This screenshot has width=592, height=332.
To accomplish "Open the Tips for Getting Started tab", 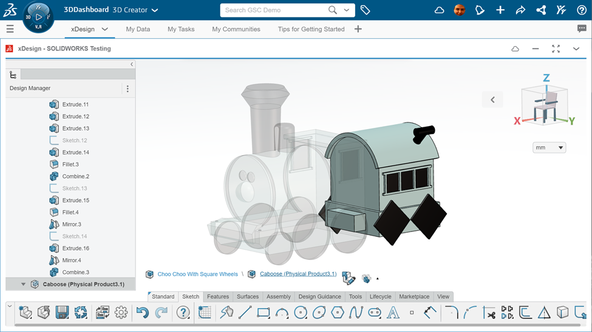I will pos(311,29).
